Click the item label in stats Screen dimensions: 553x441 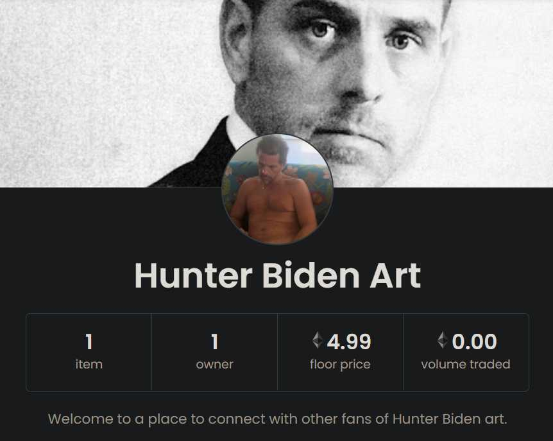click(89, 364)
